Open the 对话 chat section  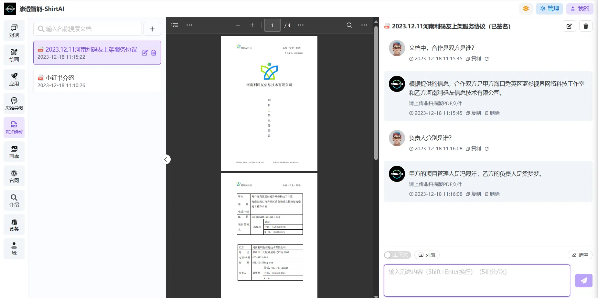(x=14, y=31)
